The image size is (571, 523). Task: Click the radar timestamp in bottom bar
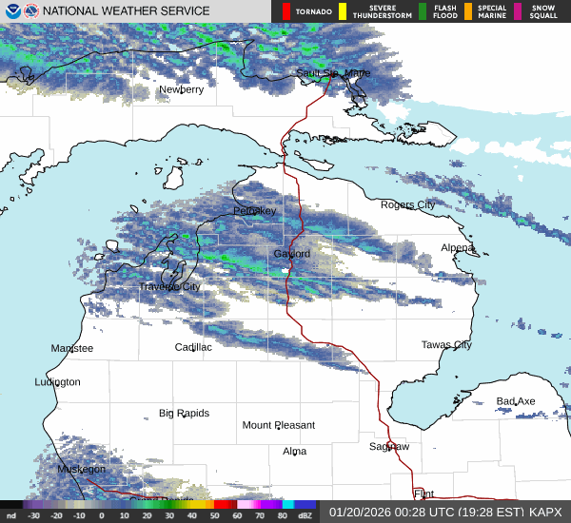point(424,512)
